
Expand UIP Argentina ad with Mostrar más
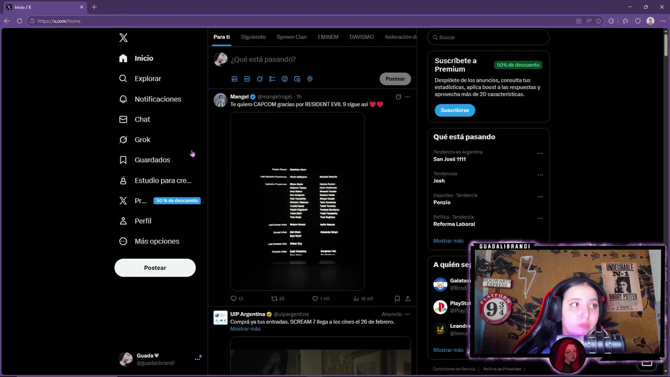coord(245,329)
